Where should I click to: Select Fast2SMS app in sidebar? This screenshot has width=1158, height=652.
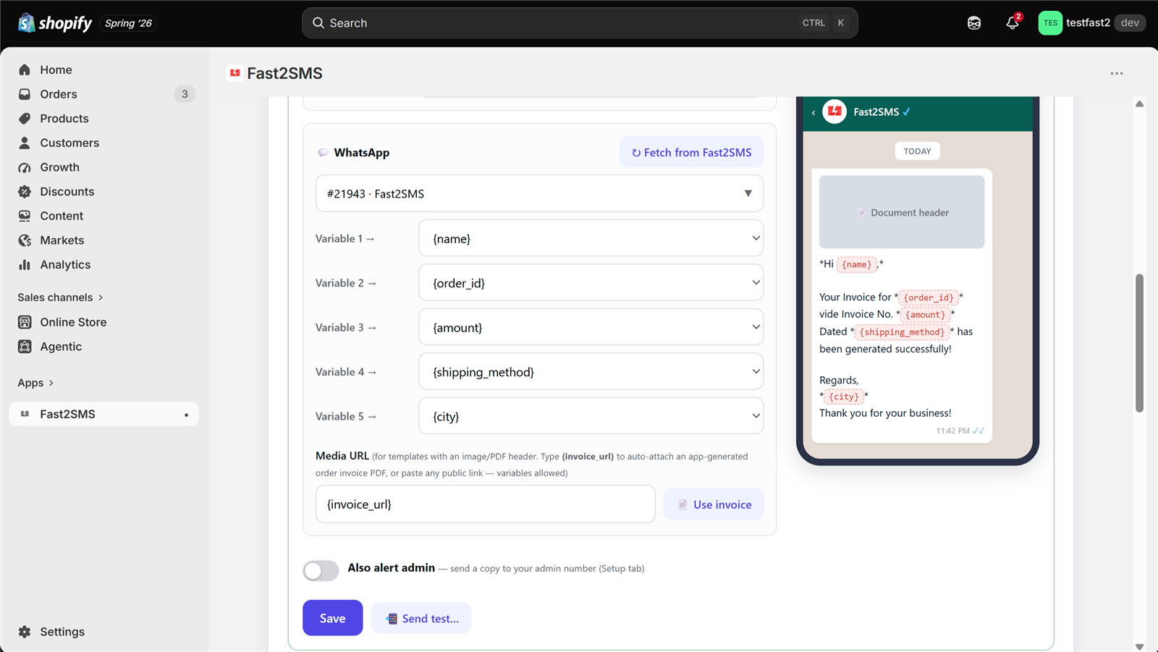coord(103,414)
